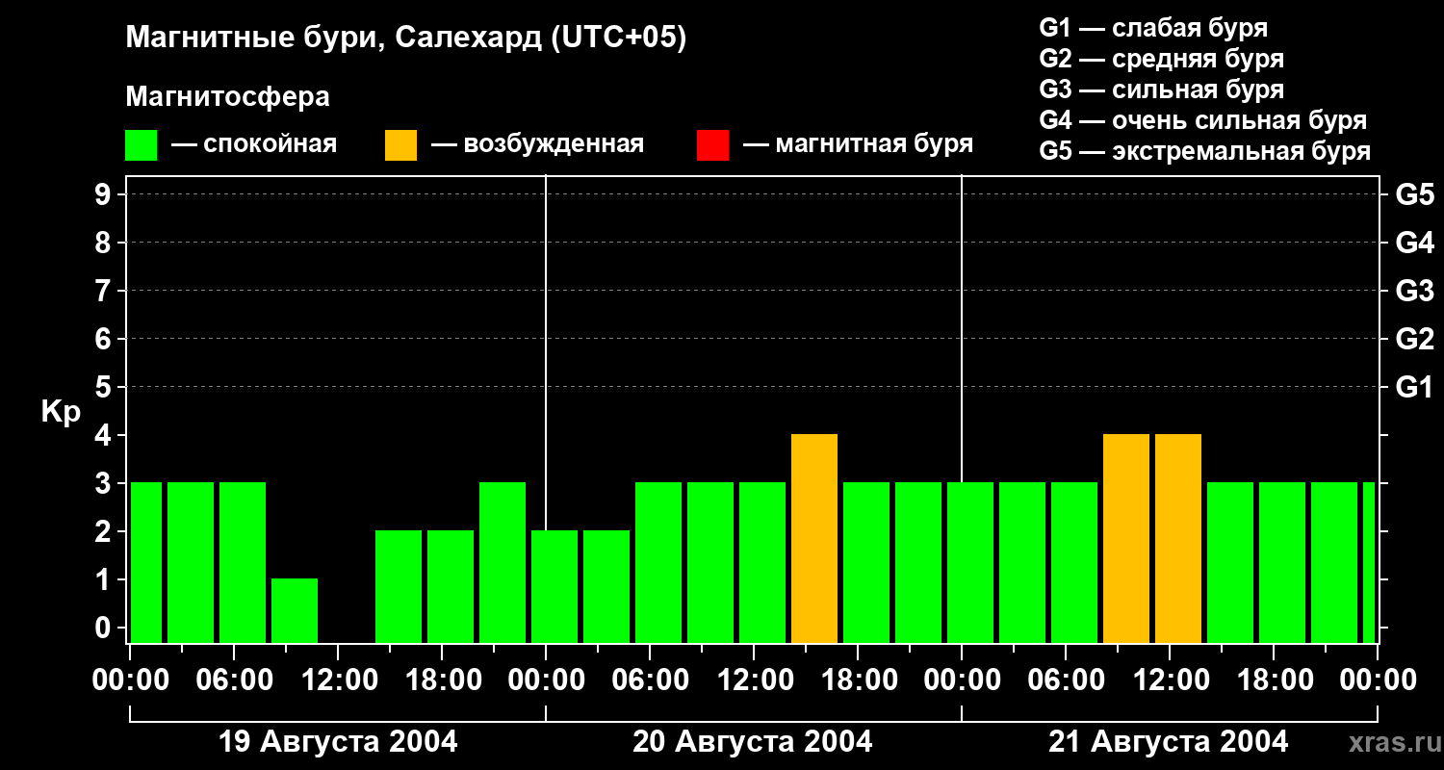Click the 'G5' label on the right axis

pyautogui.click(x=1415, y=194)
